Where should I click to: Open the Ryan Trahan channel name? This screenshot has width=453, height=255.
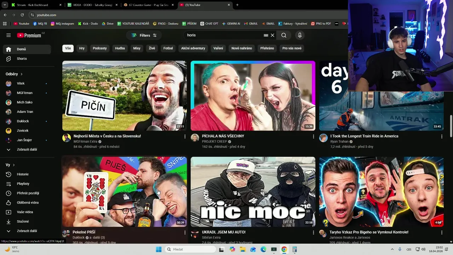point(339,141)
